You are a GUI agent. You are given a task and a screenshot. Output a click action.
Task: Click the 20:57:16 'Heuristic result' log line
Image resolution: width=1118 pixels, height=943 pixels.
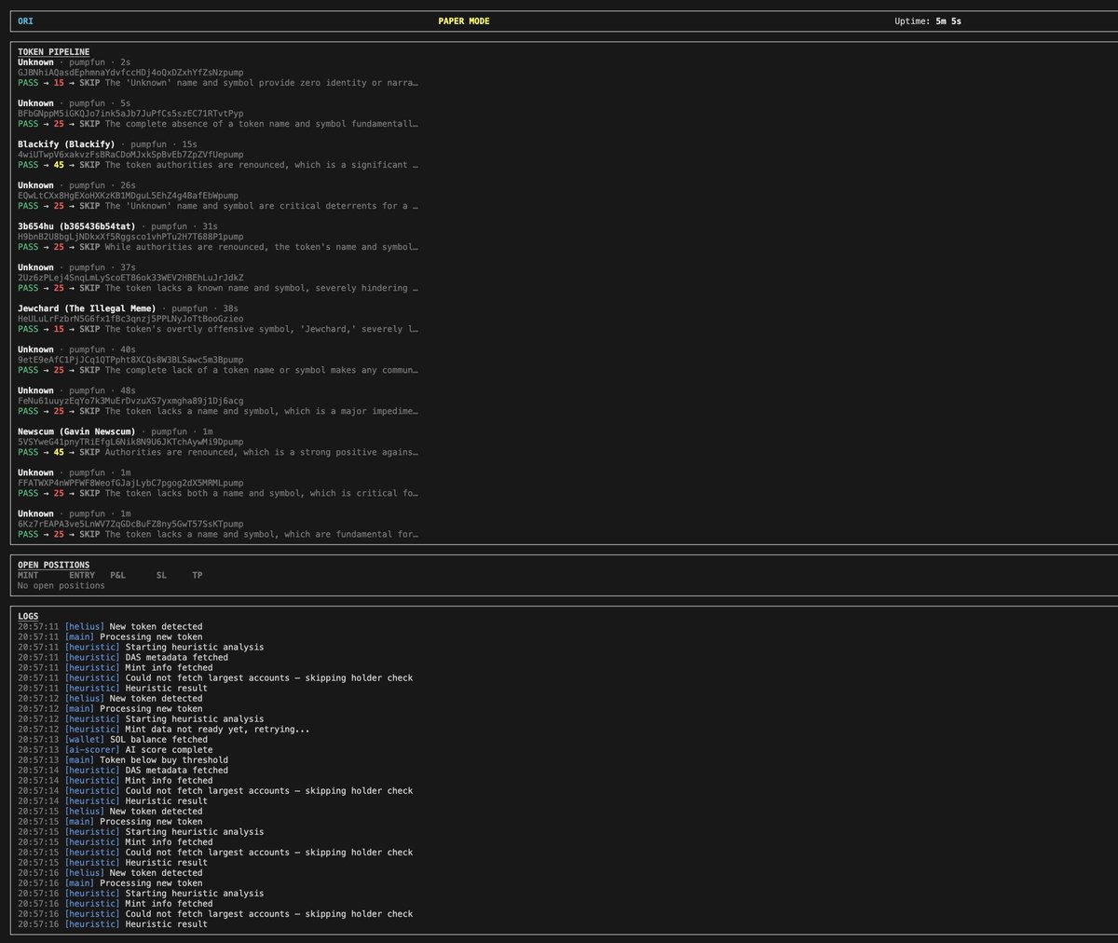click(113, 923)
